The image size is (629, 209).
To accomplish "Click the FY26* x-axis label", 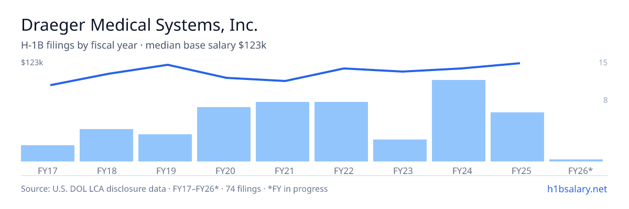I will pyautogui.click(x=580, y=170).
